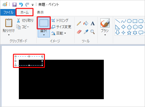The height and width of the screenshot is (107, 145).
Task: Expand the 貼り付け dropdown arrow
Action: [x=9, y=35]
